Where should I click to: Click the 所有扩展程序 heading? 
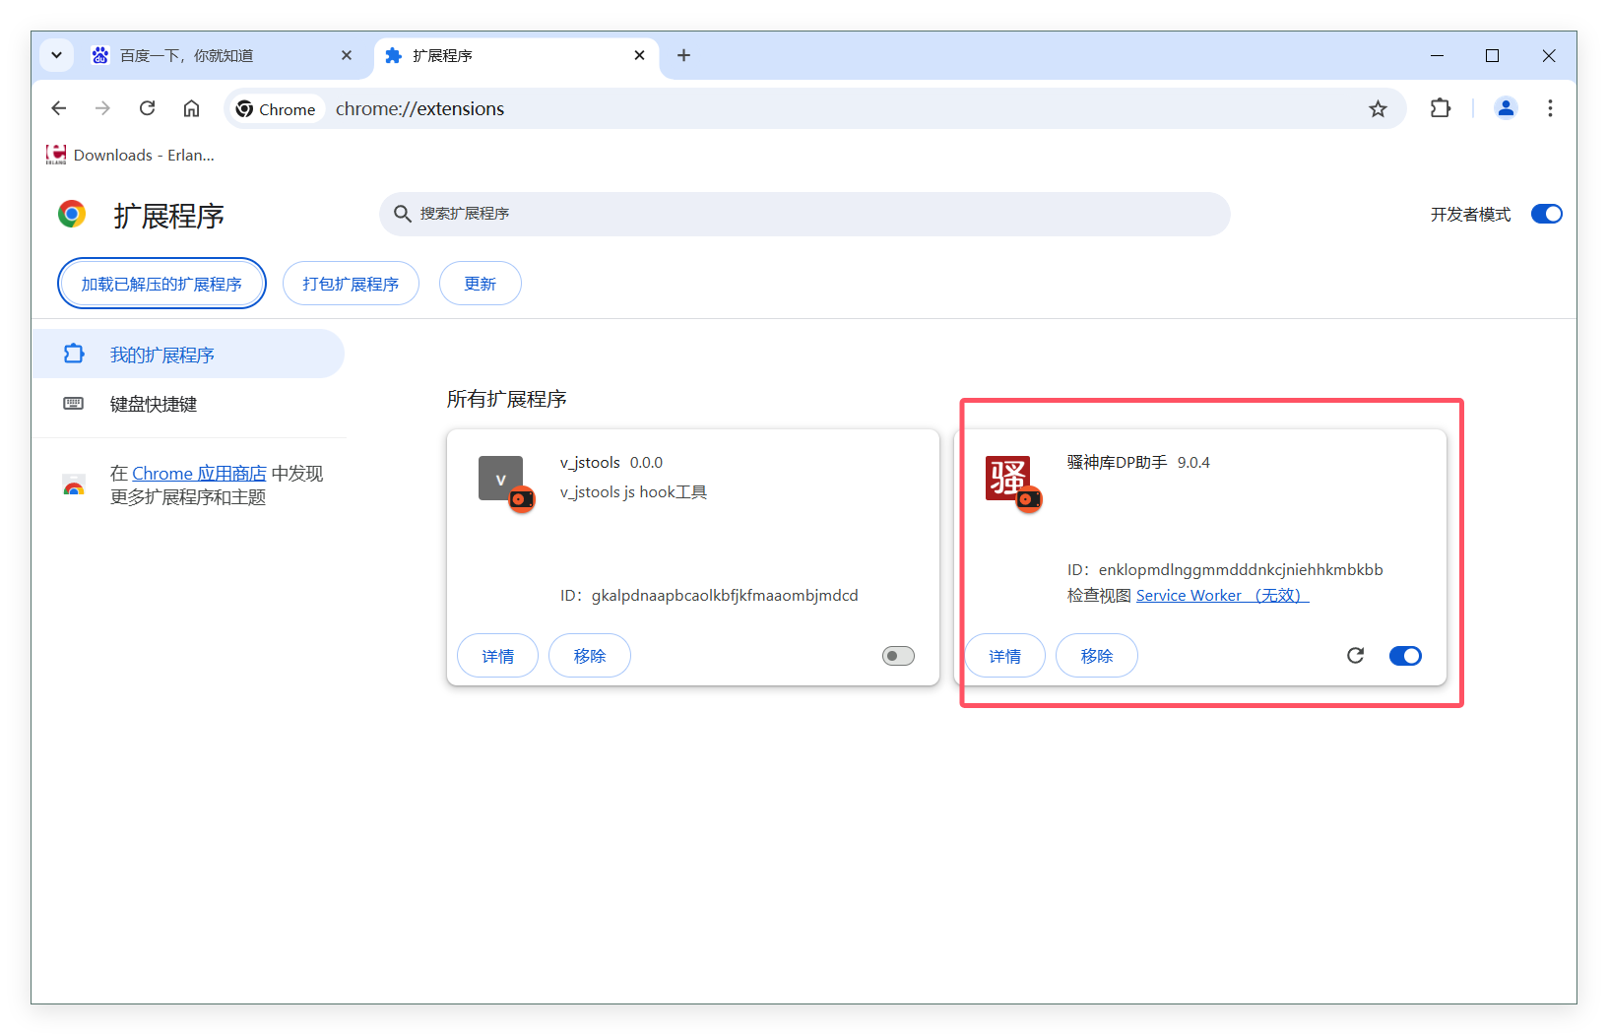pyautogui.click(x=506, y=399)
